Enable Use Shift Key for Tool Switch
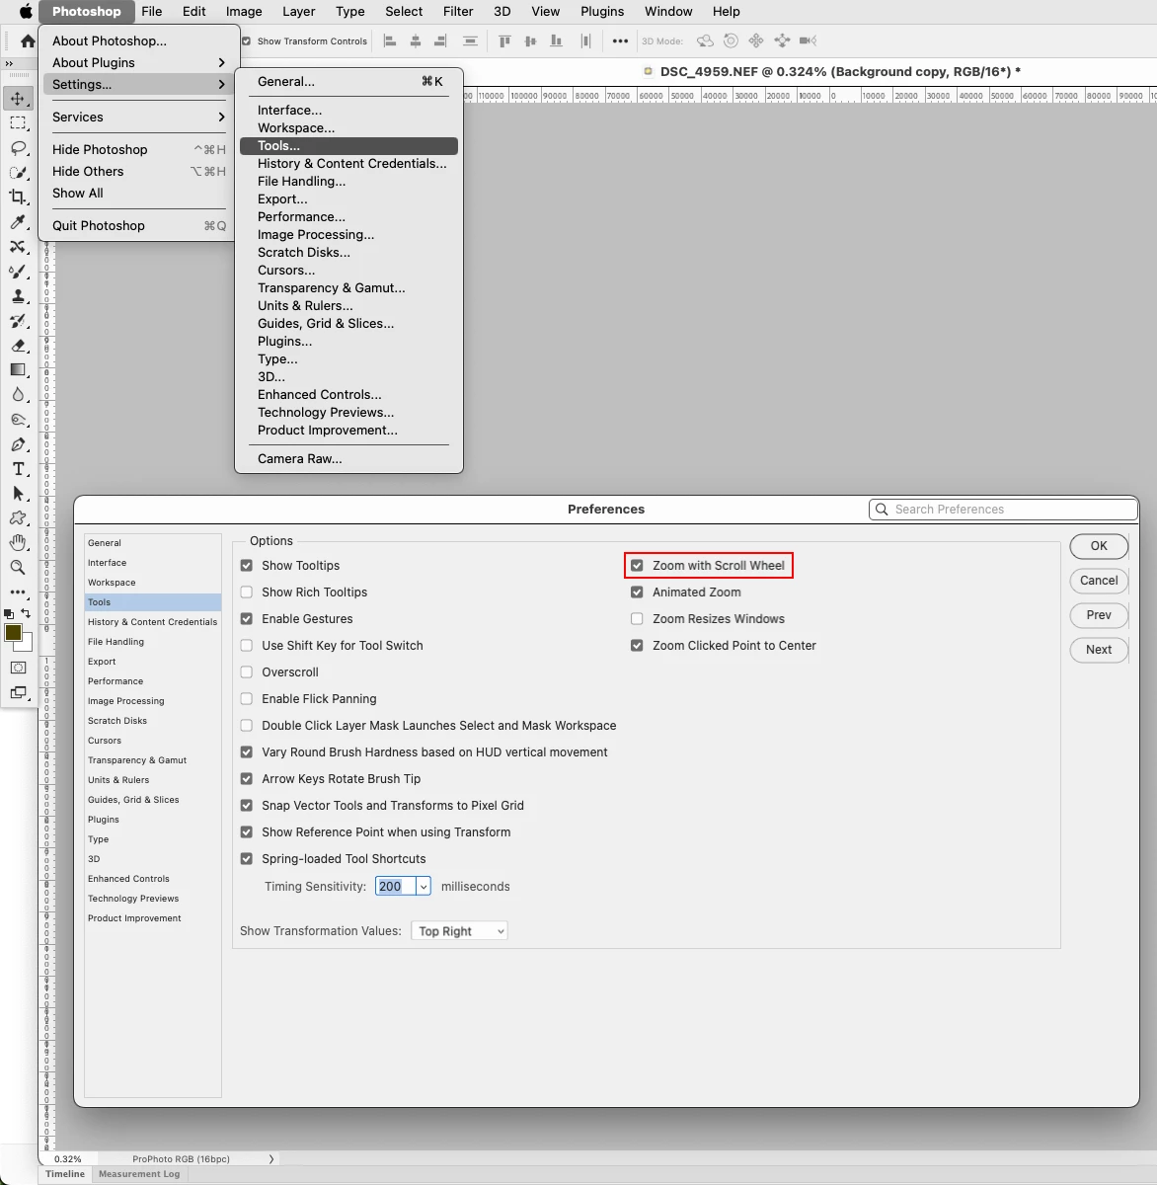The image size is (1157, 1185). [x=247, y=646]
